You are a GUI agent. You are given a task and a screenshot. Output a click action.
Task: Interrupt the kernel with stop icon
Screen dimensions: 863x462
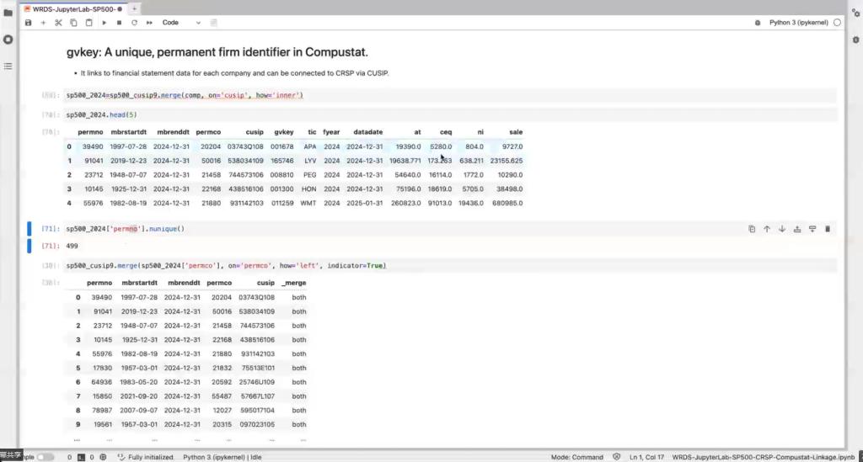coord(119,23)
